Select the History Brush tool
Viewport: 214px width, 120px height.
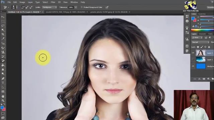pyautogui.click(x=3, y=56)
